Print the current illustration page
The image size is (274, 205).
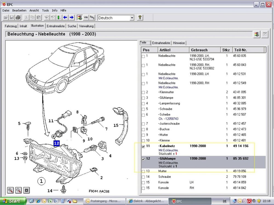[18, 18]
